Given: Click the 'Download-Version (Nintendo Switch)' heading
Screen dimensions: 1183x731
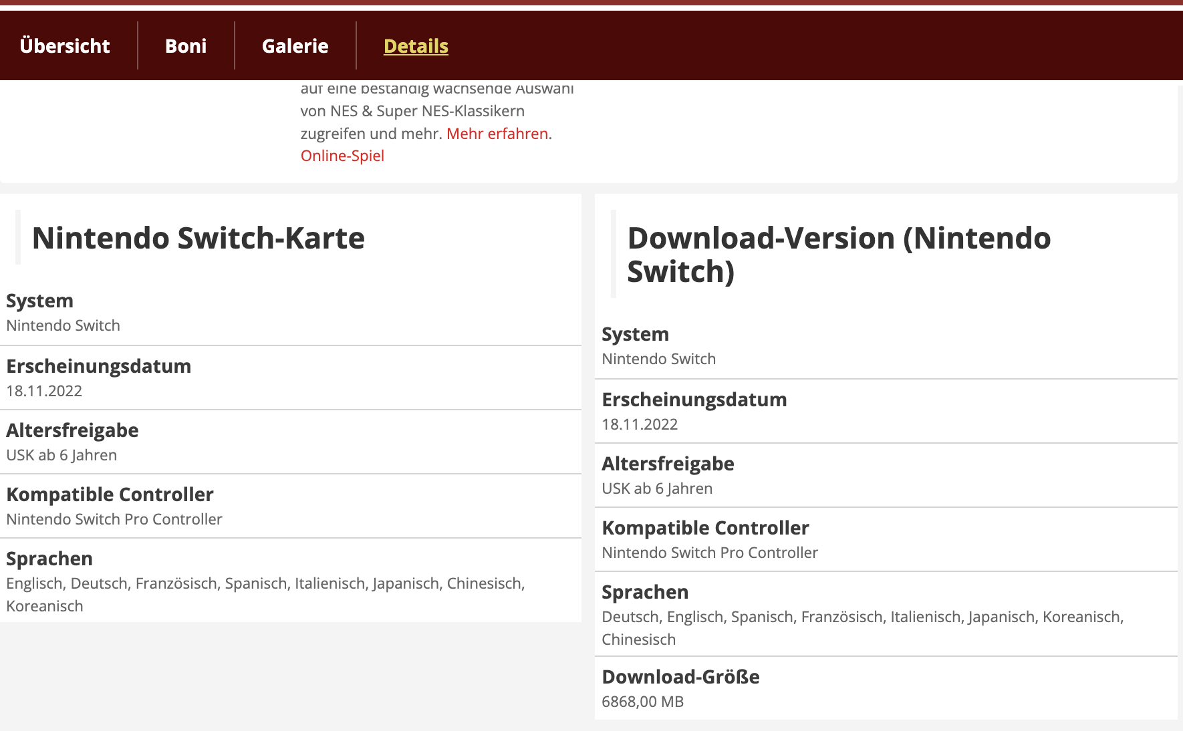Looking at the screenshot, I should [838, 255].
